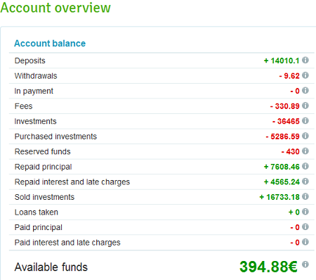
Task: Select the In payment label
Action: 34,91
